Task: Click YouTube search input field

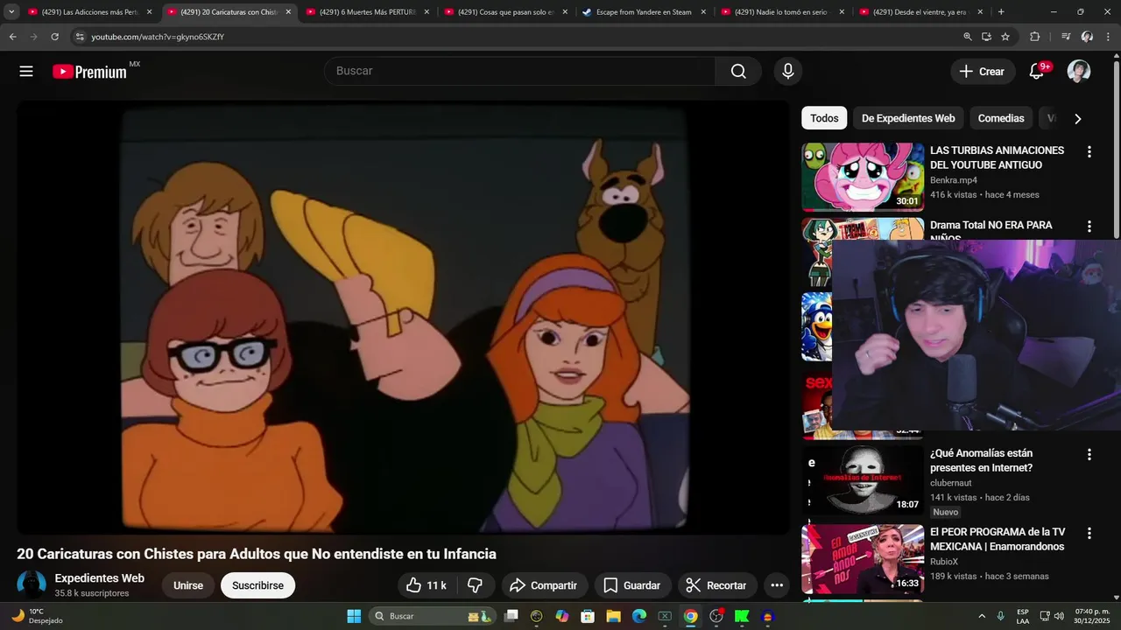Action: [x=520, y=72]
